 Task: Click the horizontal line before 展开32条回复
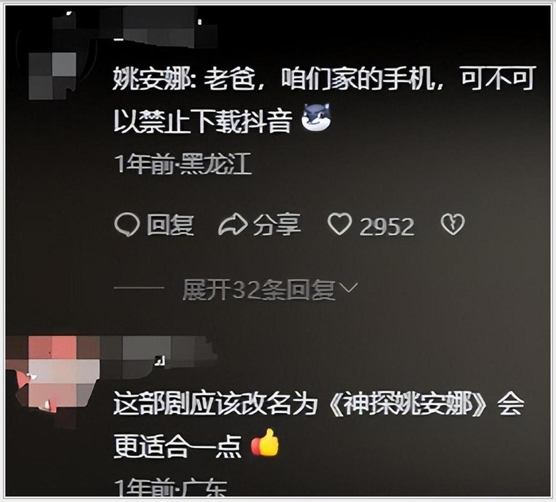tap(139, 288)
